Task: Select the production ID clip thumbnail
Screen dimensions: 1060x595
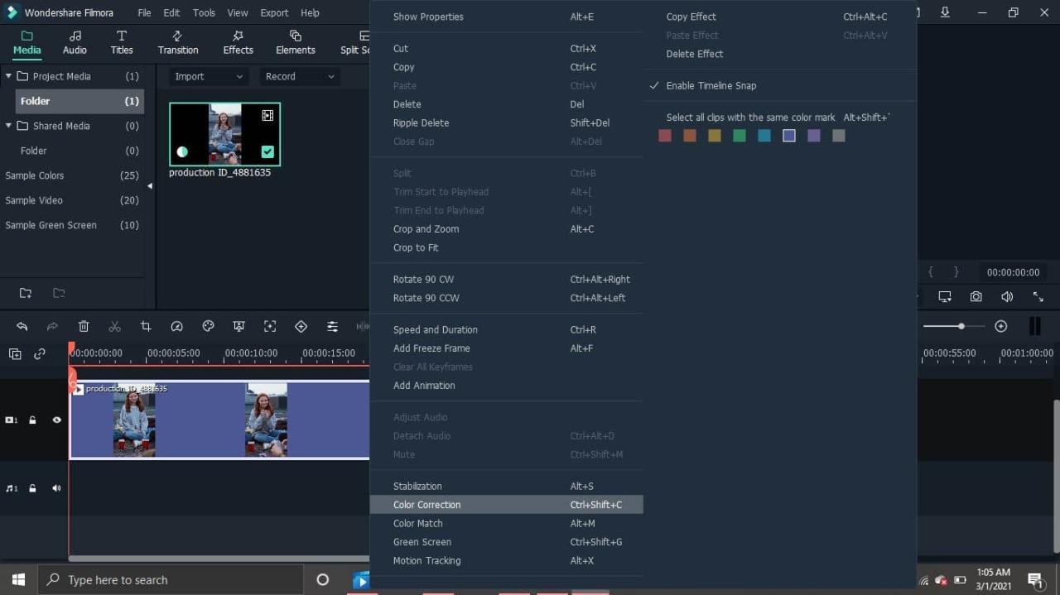Action: pos(224,133)
